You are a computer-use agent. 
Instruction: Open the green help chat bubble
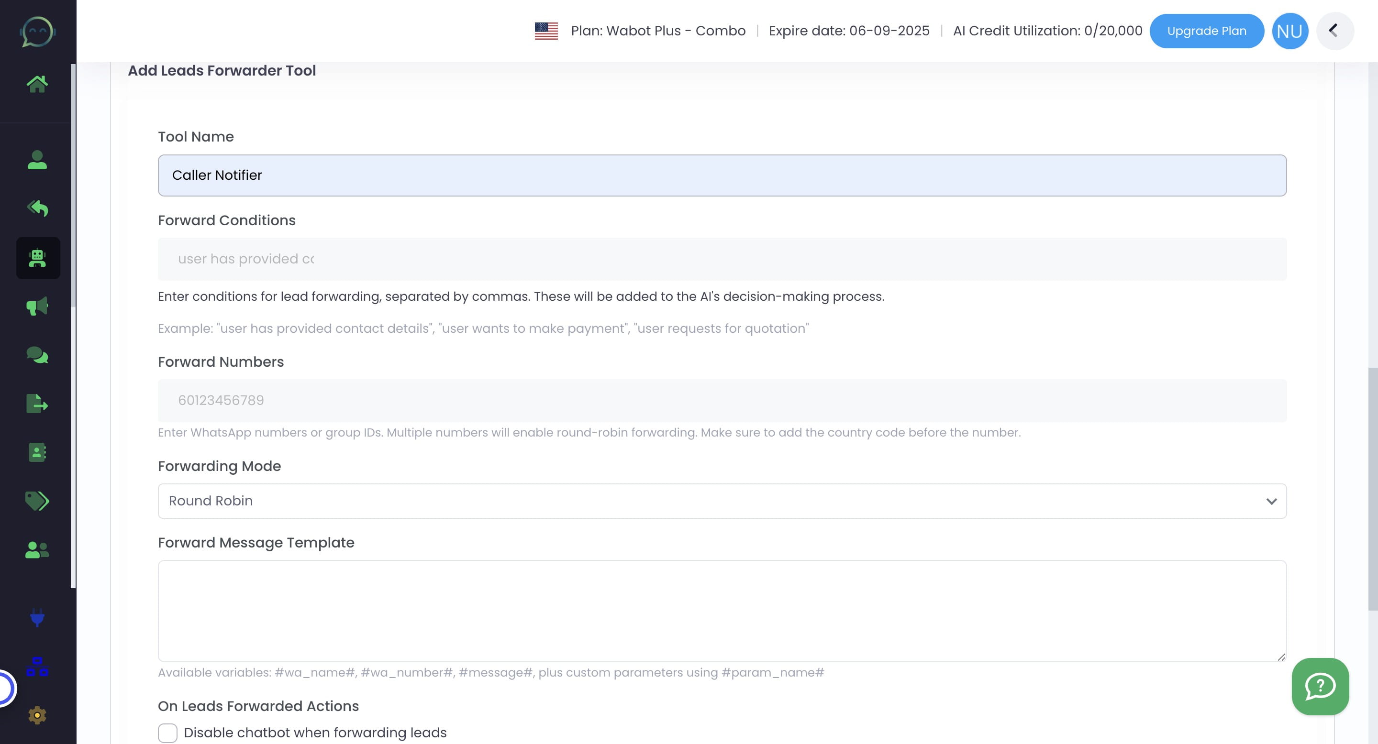tap(1320, 687)
